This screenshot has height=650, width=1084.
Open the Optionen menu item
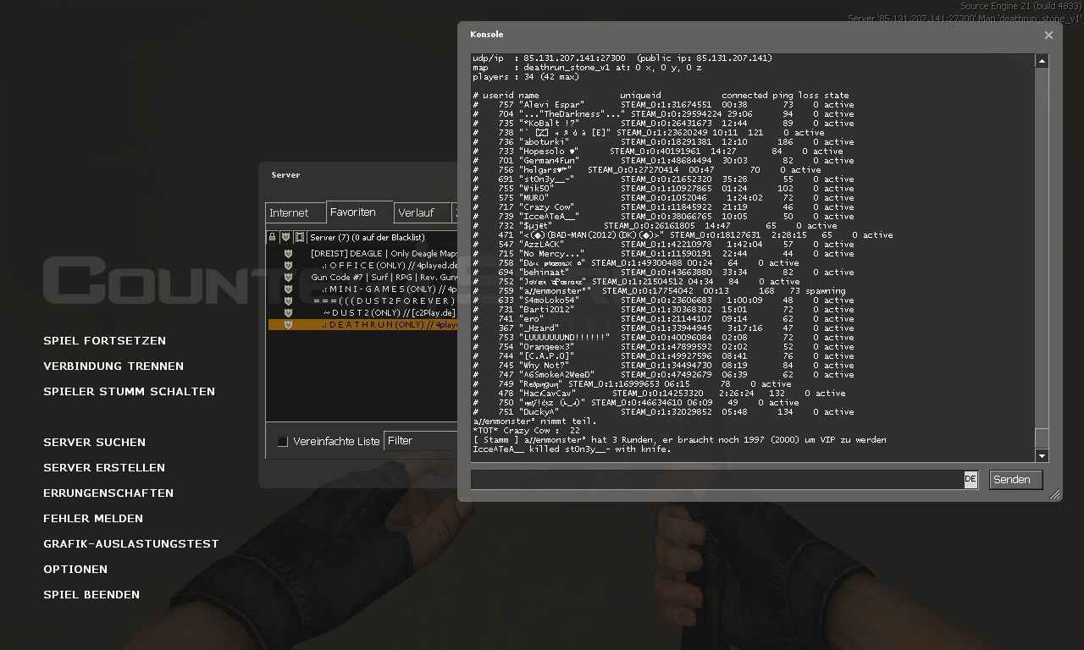pyautogui.click(x=75, y=570)
